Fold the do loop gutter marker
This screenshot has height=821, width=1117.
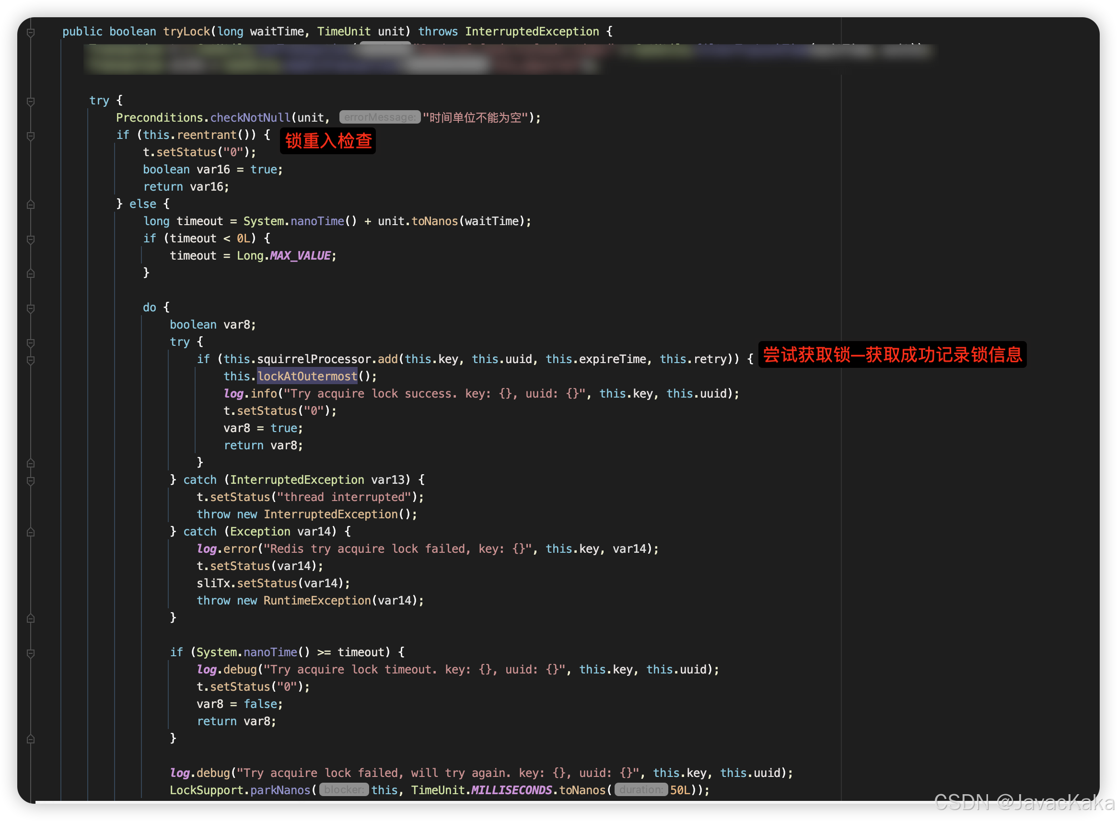[30, 308]
